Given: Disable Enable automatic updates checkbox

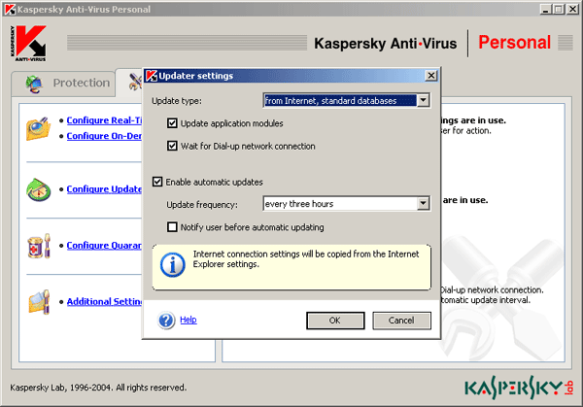Looking at the screenshot, I should coord(157,182).
